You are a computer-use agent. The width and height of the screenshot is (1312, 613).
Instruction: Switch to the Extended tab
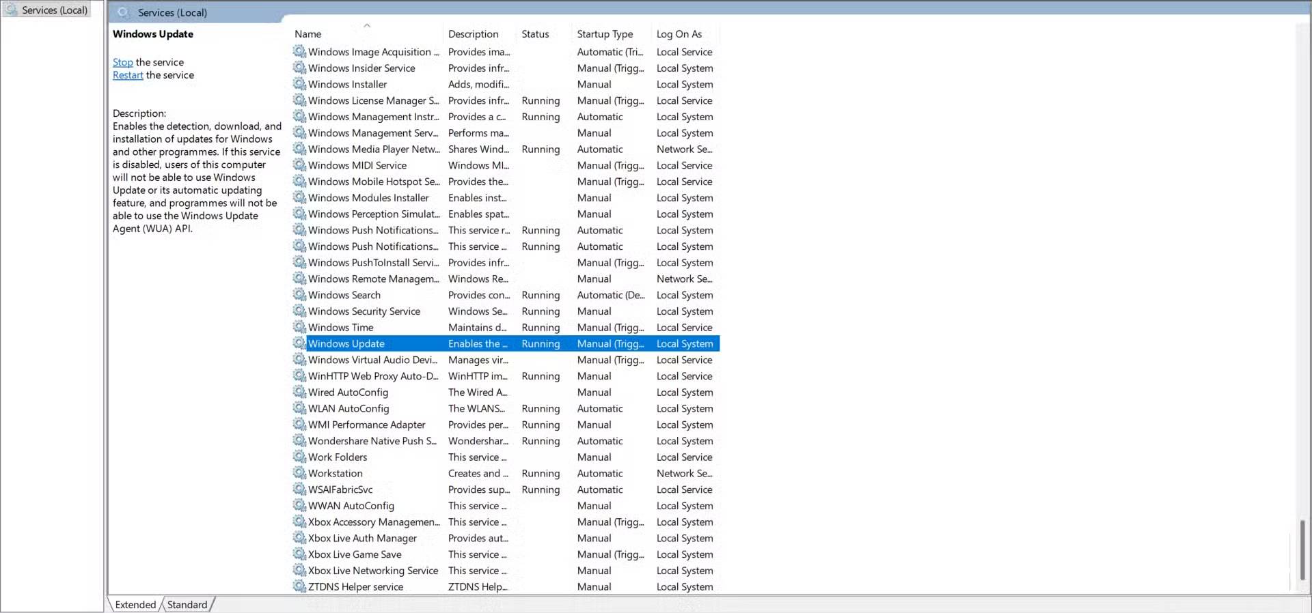[135, 605]
